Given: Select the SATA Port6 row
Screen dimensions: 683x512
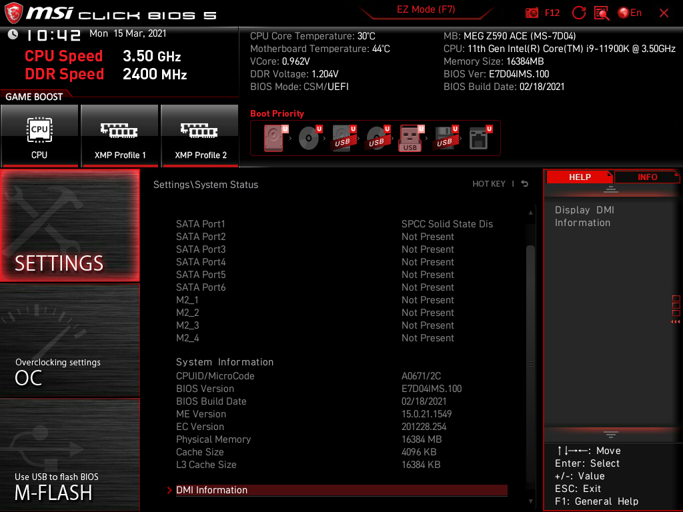Looking at the screenshot, I should [341, 287].
